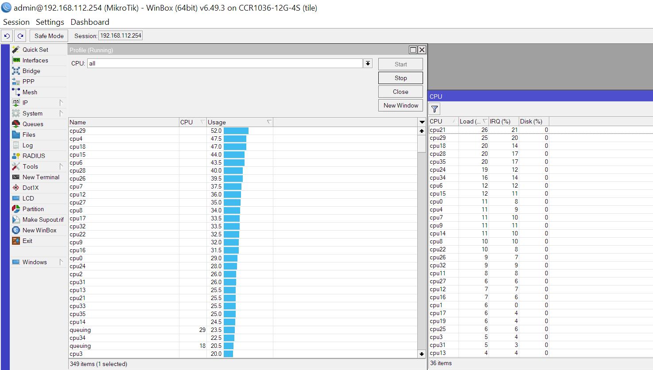
Task: Click the IP sidebar icon
Action: [x=16, y=103]
